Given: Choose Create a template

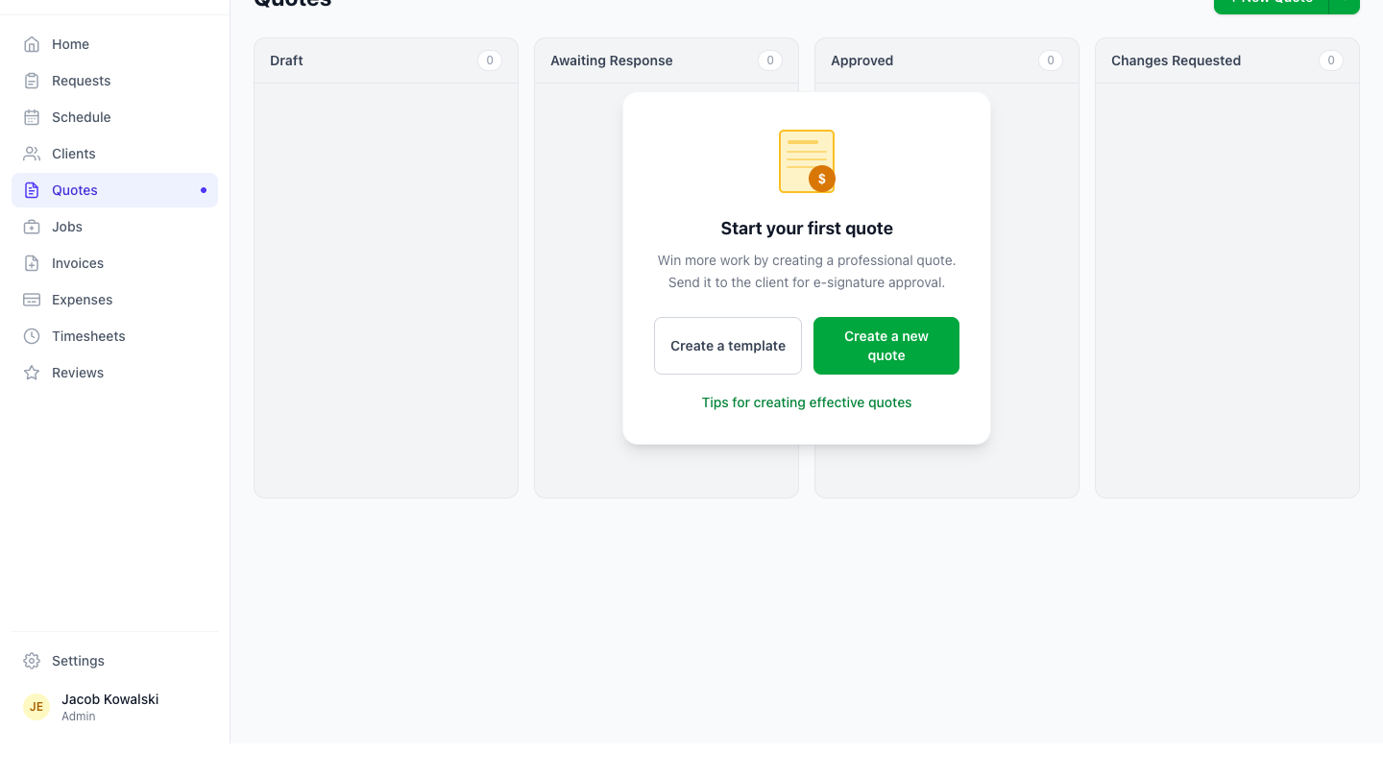Looking at the screenshot, I should pyautogui.click(x=727, y=346).
